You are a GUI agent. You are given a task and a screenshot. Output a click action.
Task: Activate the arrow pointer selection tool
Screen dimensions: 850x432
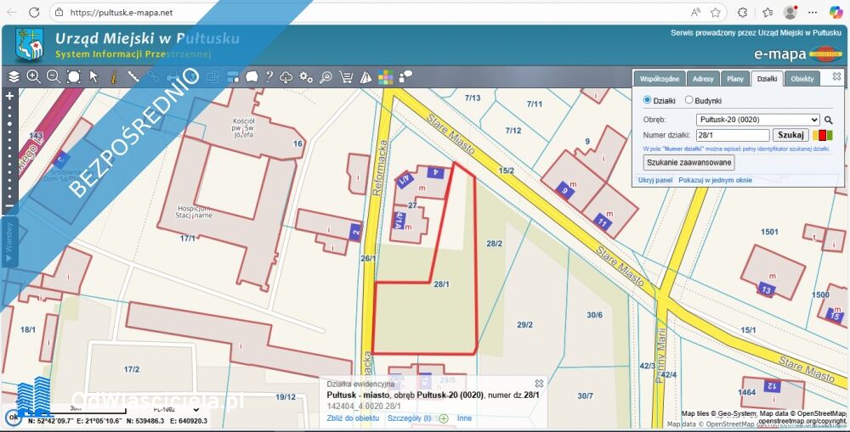click(x=93, y=76)
